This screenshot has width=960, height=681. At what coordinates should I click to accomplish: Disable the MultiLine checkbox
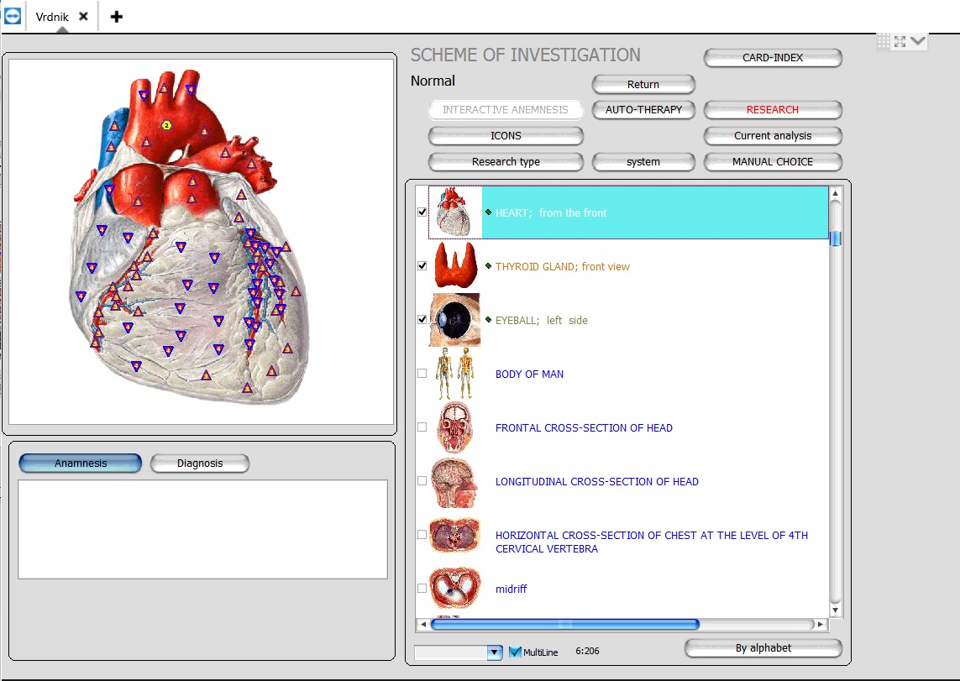pos(516,652)
